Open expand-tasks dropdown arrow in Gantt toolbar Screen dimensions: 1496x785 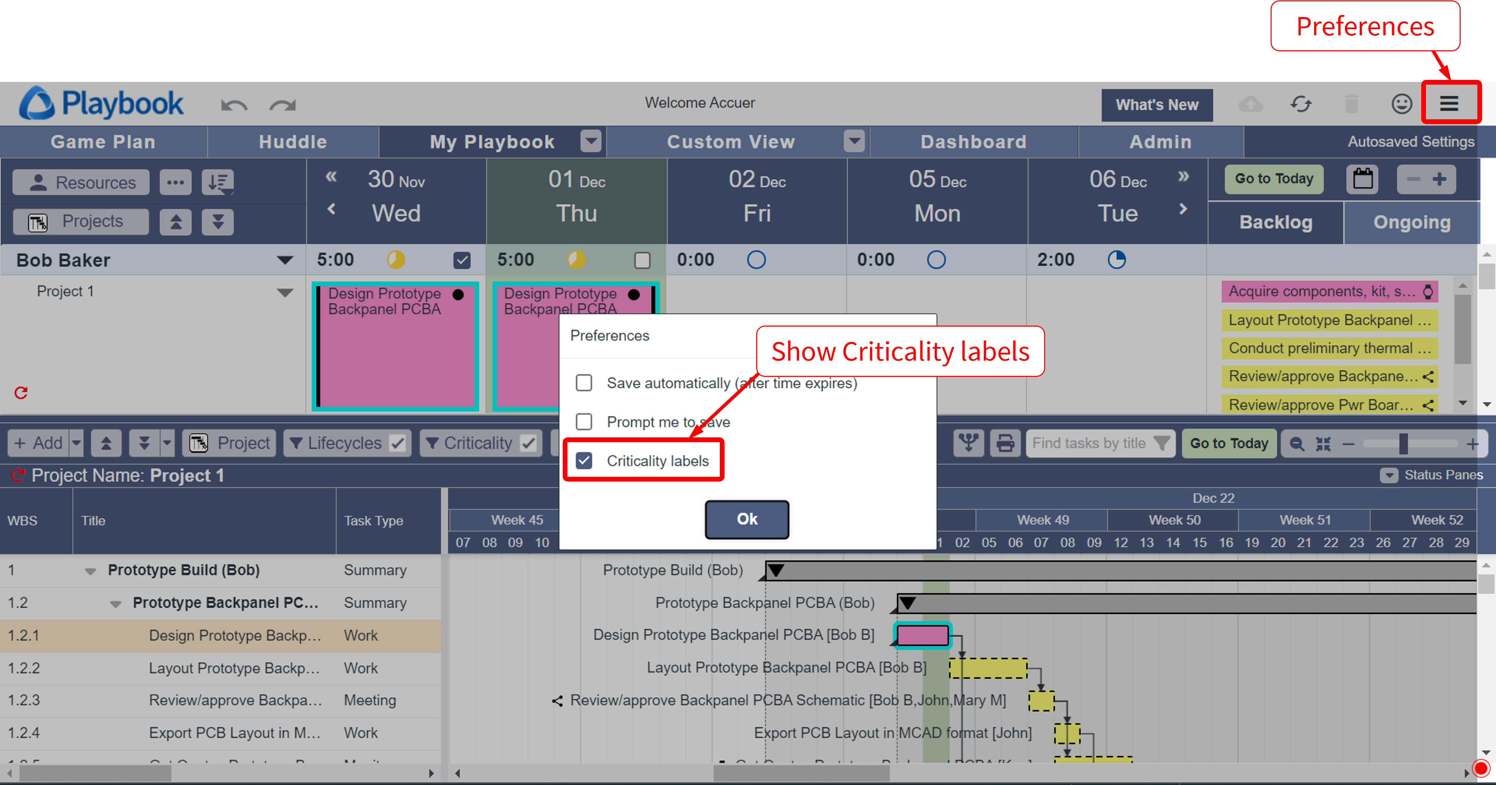click(x=167, y=443)
